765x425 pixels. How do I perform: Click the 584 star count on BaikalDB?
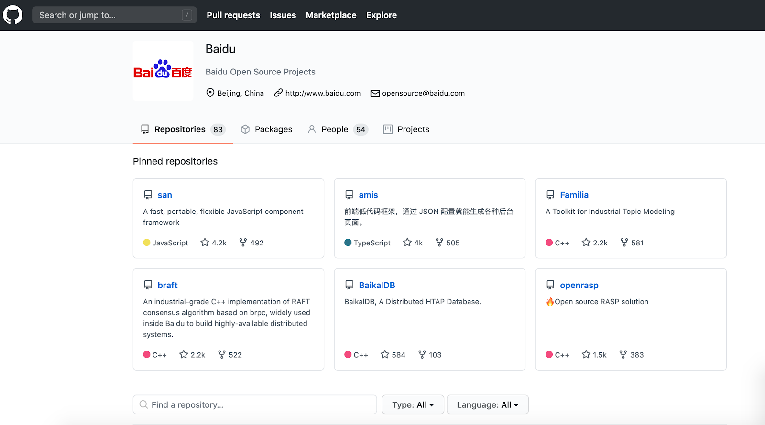pyautogui.click(x=399, y=355)
